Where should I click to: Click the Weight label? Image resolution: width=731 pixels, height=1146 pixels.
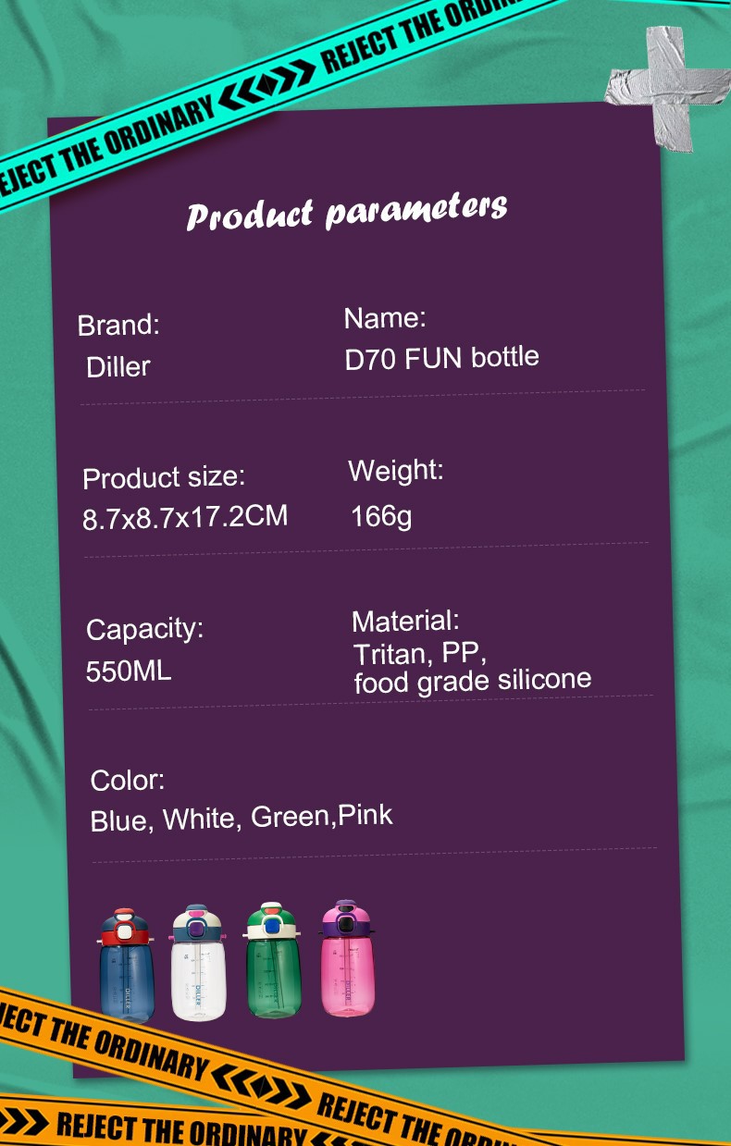pos(396,471)
